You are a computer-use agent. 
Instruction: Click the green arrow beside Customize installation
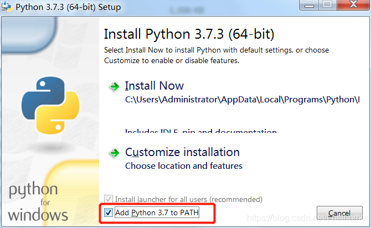point(115,153)
